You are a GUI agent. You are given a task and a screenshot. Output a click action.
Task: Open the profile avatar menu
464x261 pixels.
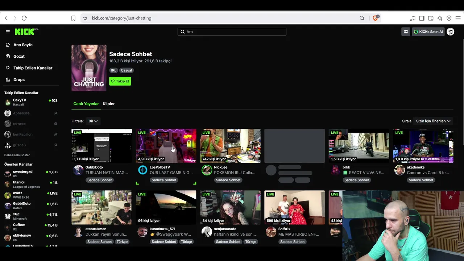click(451, 32)
